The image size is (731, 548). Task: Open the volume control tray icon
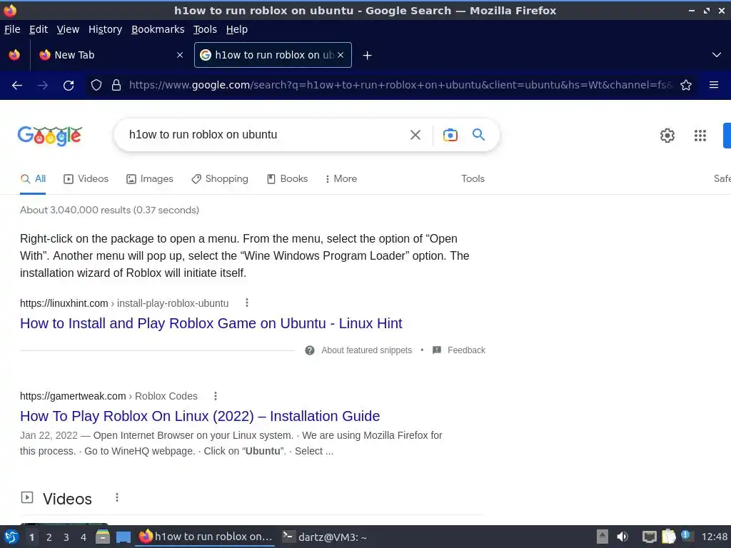pos(622,537)
